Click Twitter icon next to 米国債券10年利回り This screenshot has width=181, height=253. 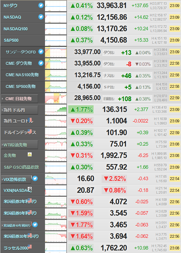pos(35,225)
